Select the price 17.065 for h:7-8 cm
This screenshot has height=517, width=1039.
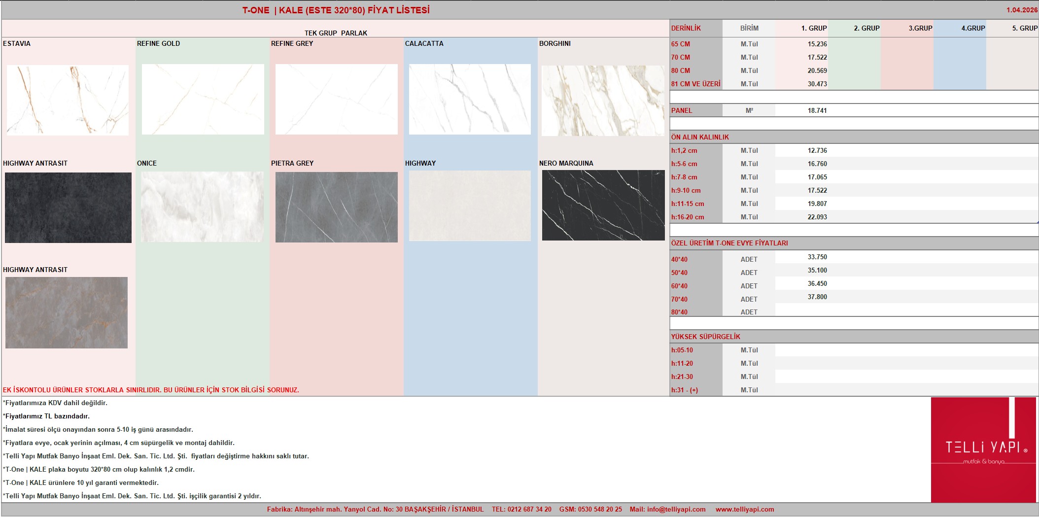[817, 177]
